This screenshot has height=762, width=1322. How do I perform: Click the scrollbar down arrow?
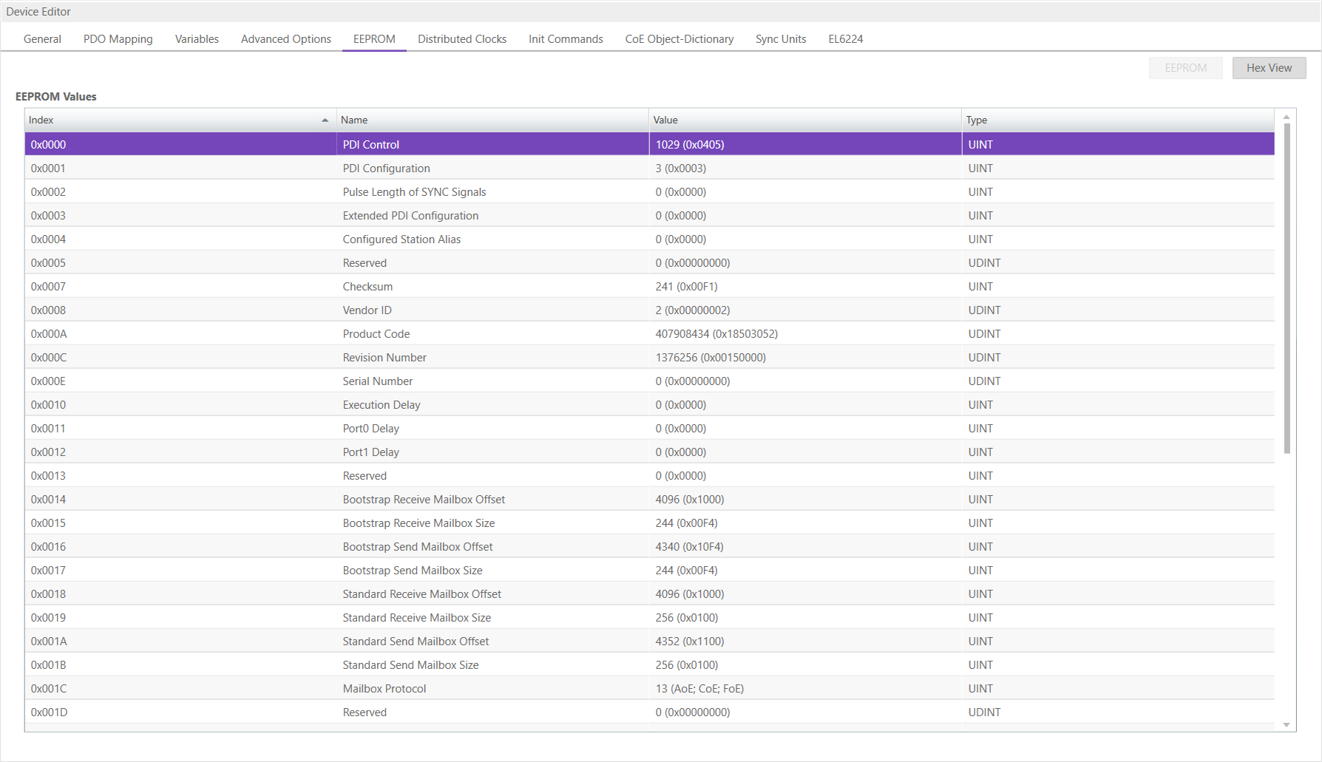tap(1287, 724)
